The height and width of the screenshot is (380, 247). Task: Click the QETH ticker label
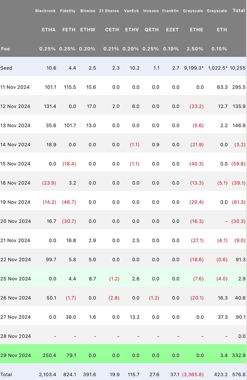152,30
